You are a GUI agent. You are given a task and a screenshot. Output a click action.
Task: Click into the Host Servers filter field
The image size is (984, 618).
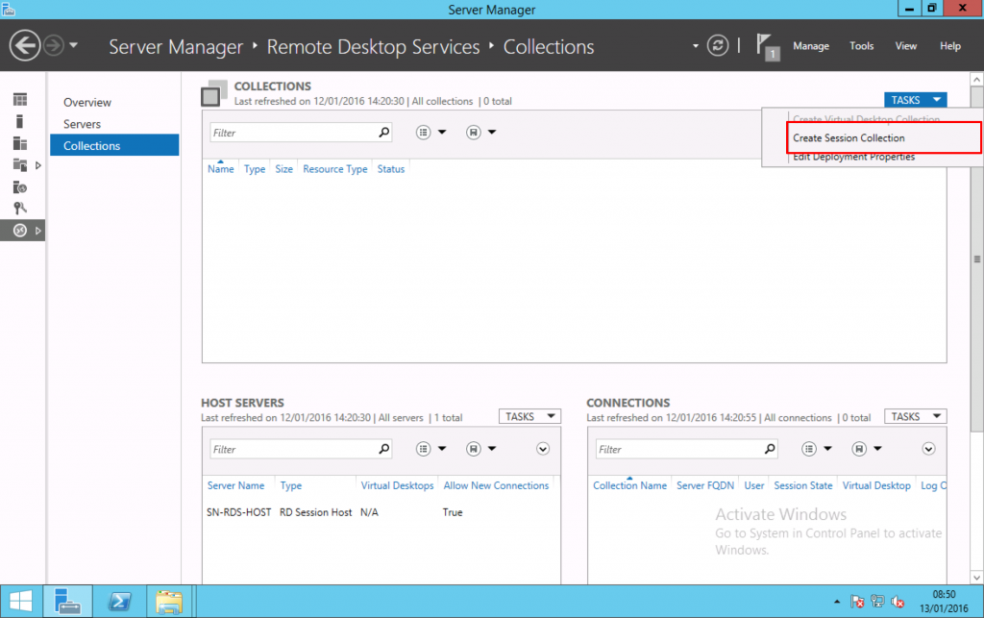[293, 449]
